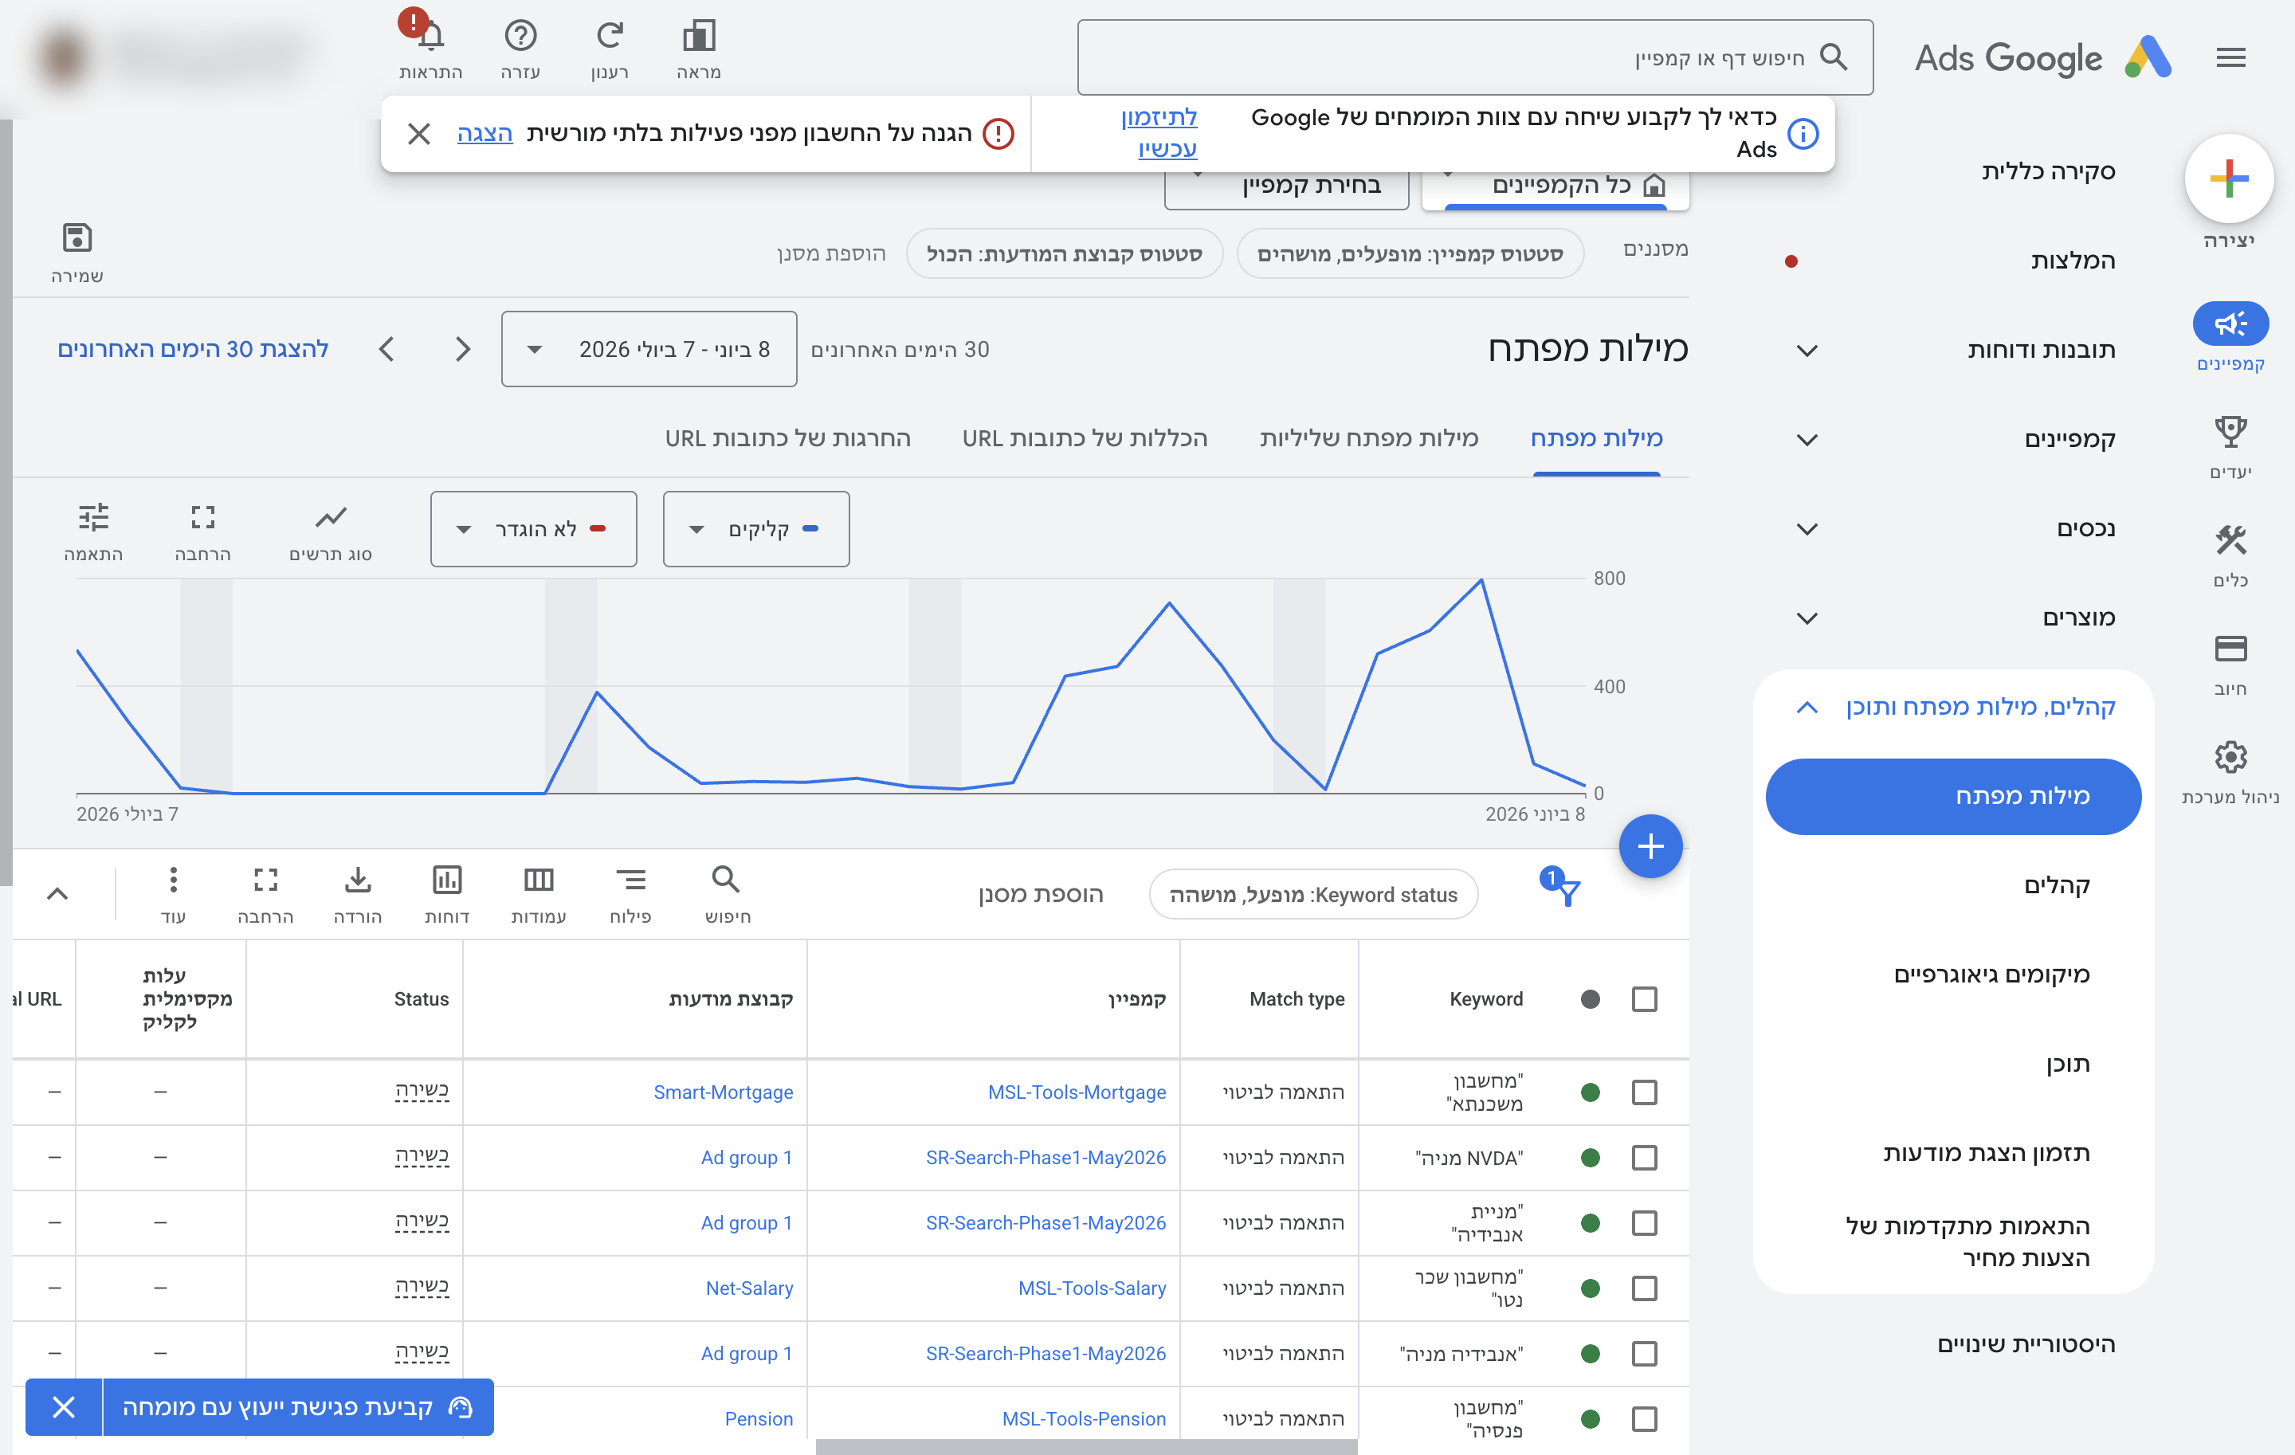
Task: Open columns (עמודות) icon
Action: click(x=539, y=879)
